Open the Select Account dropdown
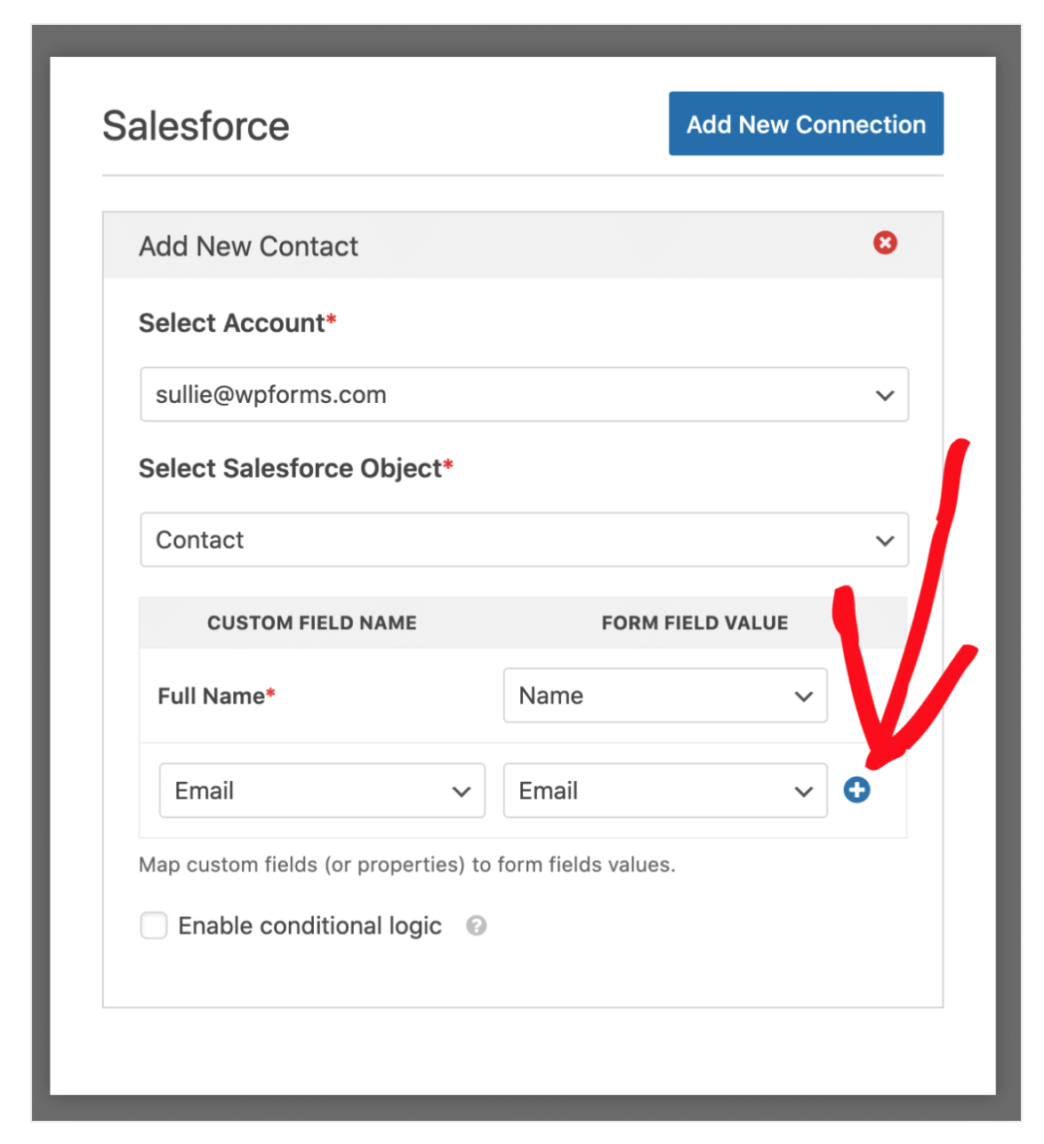Image resolution: width=1044 pixels, height=1144 pixels. click(524, 394)
